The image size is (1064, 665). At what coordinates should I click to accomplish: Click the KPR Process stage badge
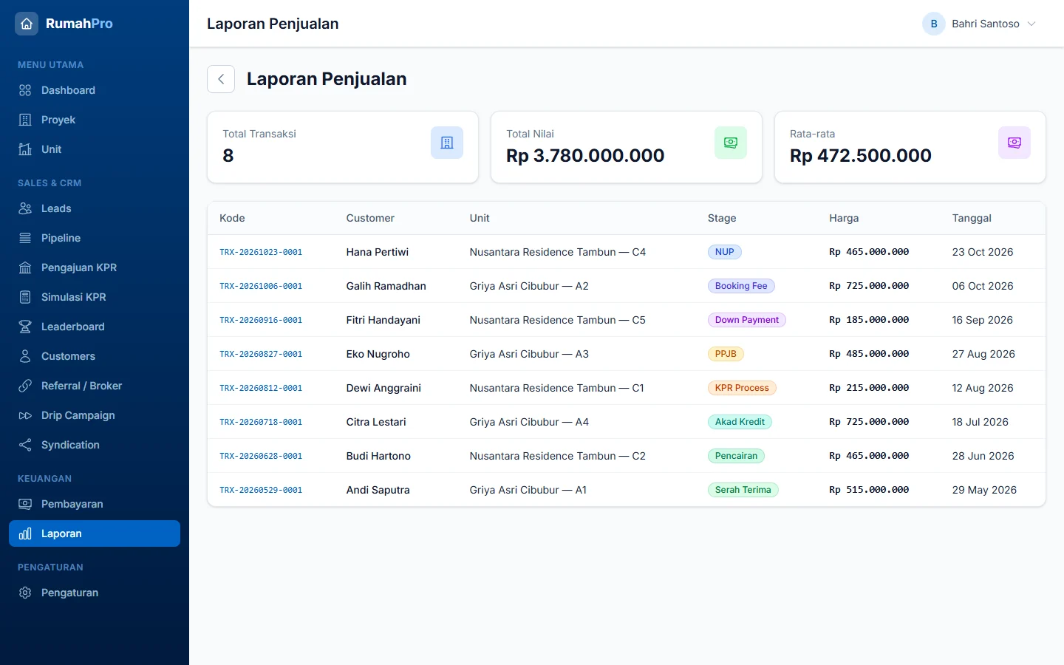click(x=742, y=388)
